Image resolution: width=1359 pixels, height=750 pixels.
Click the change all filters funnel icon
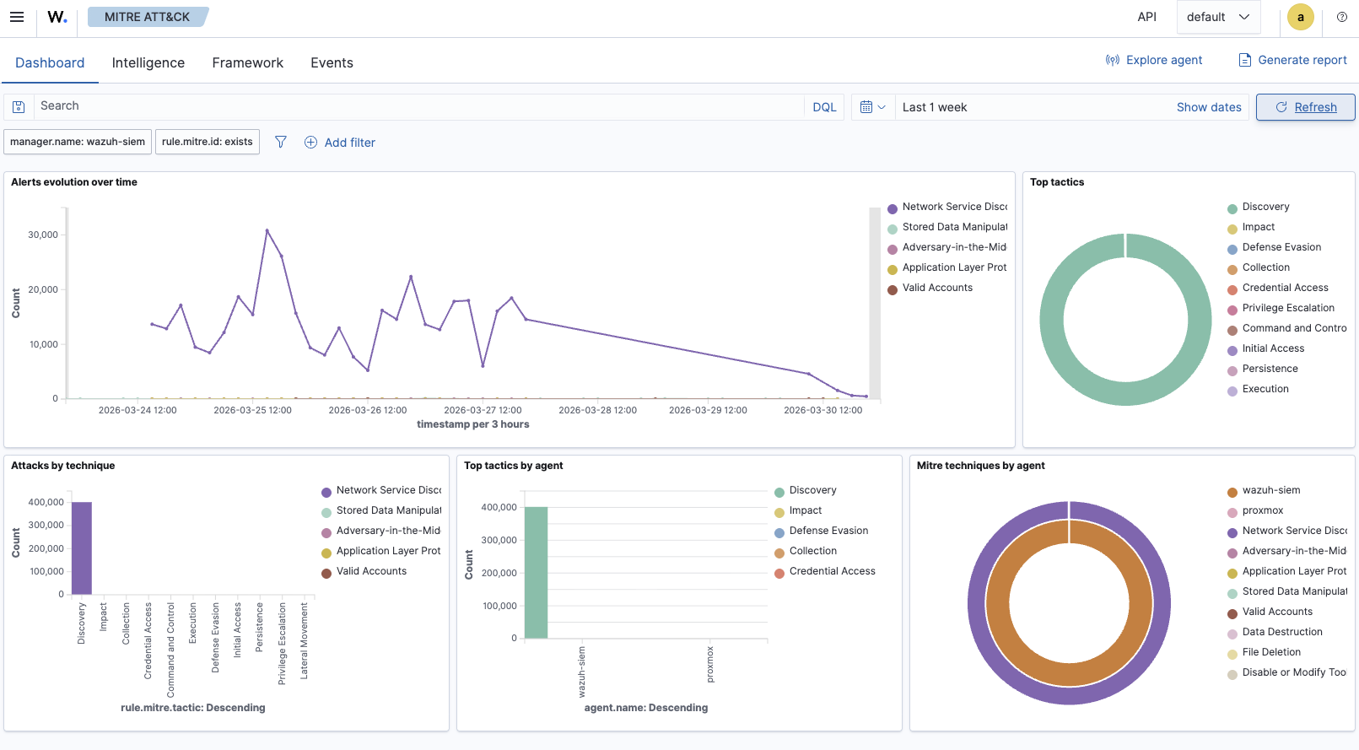click(281, 142)
